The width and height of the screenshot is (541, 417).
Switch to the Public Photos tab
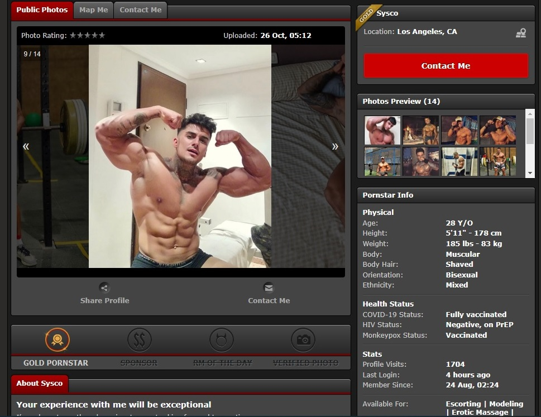pos(42,10)
